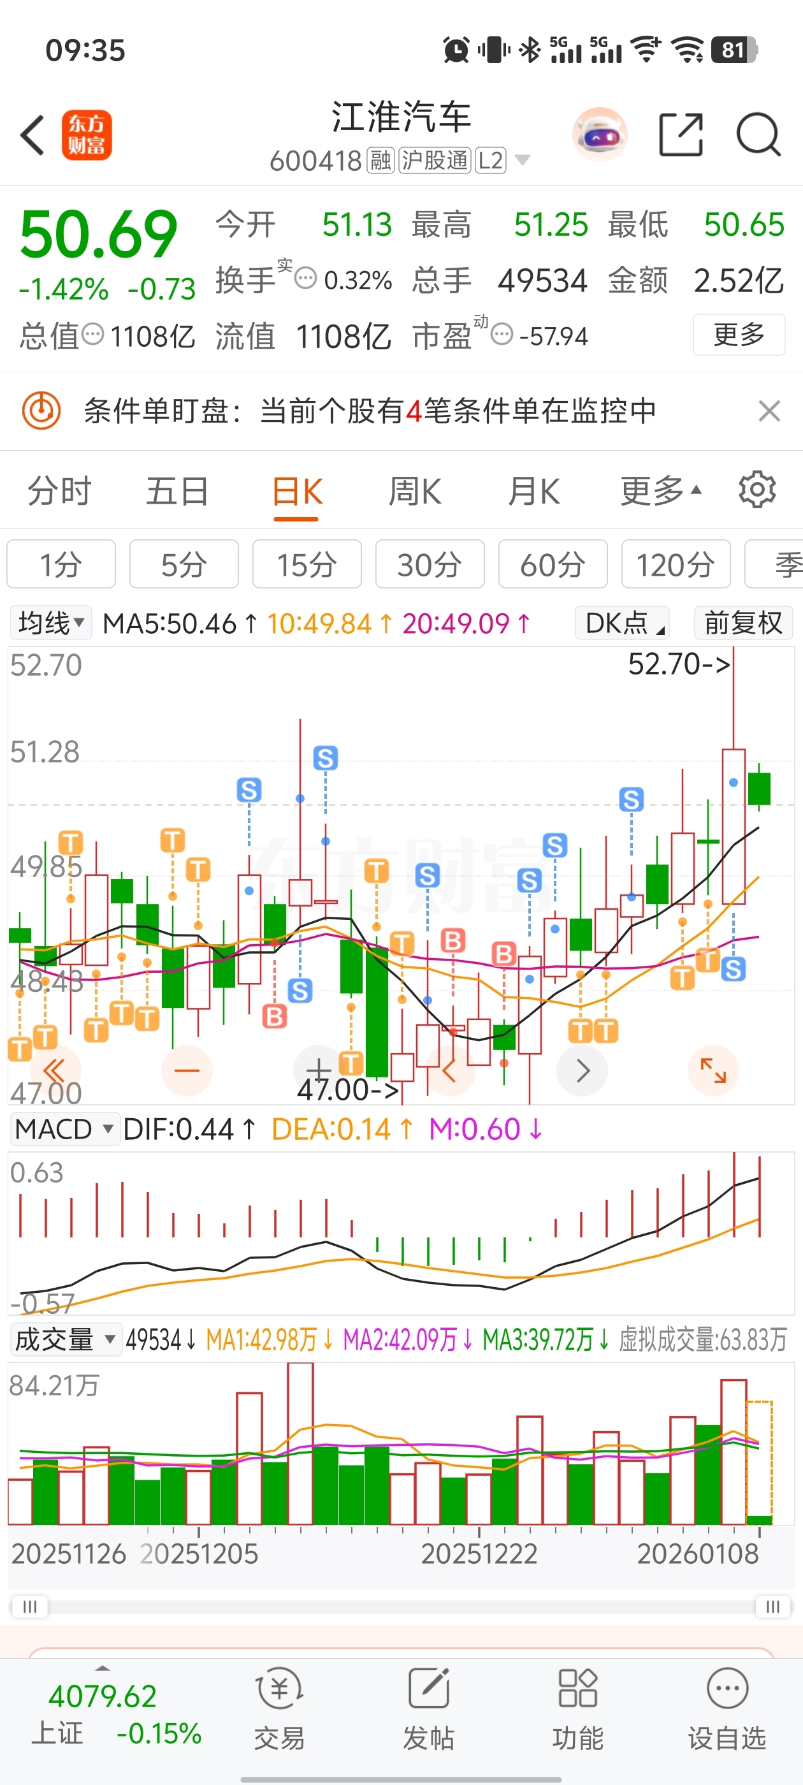The height and width of the screenshot is (1785, 803).
Task: Tap the 上证 index value 4079.62
Action: [x=103, y=1696]
